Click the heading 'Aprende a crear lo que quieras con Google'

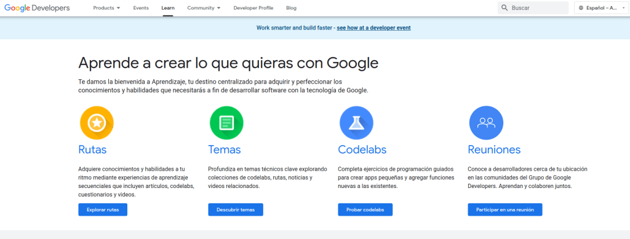point(228,63)
